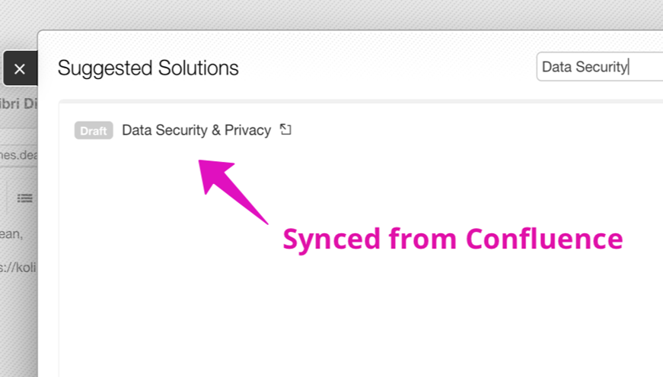Click the partially hidden email field behind panel
This screenshot has width=663, height=377.
18,154
